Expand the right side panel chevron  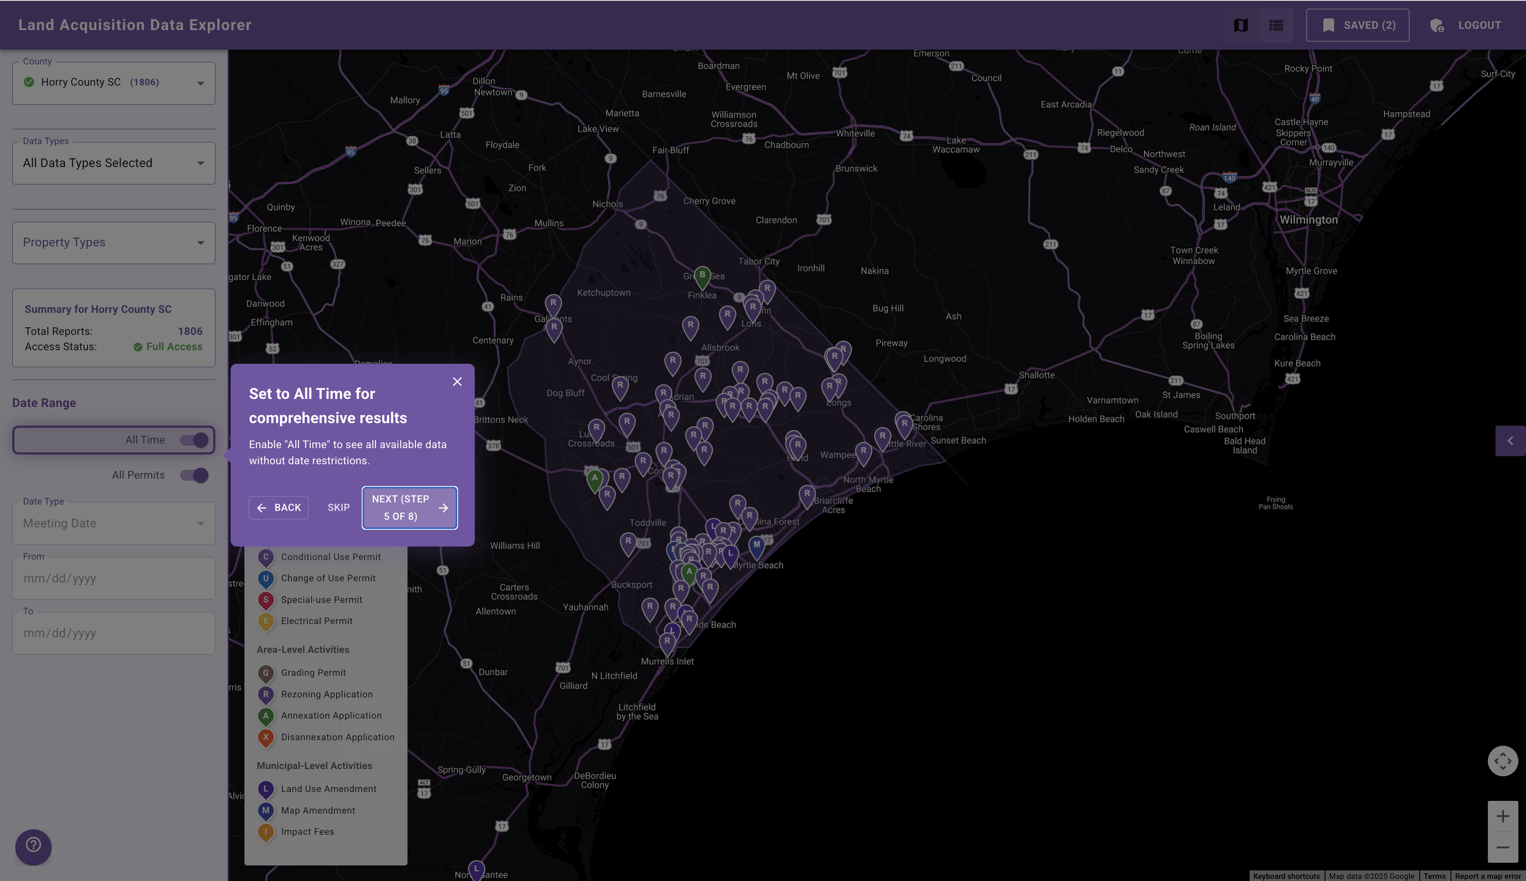[1510, 440]
